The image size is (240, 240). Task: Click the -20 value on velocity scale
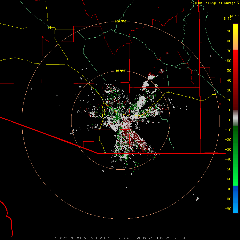(228, 139)
